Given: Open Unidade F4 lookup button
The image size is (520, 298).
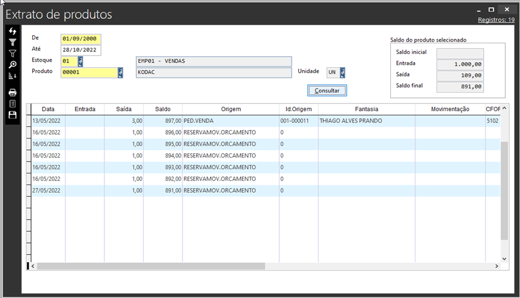Looking at the screenshot, I should (x=342, y=73).
